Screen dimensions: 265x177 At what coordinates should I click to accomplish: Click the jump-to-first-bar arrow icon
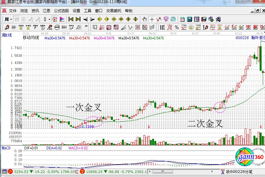pyautogui.click(x=71, y=19)
